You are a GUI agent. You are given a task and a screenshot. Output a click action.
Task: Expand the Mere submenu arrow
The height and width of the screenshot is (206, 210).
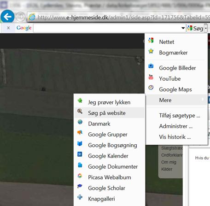[203, 100]
